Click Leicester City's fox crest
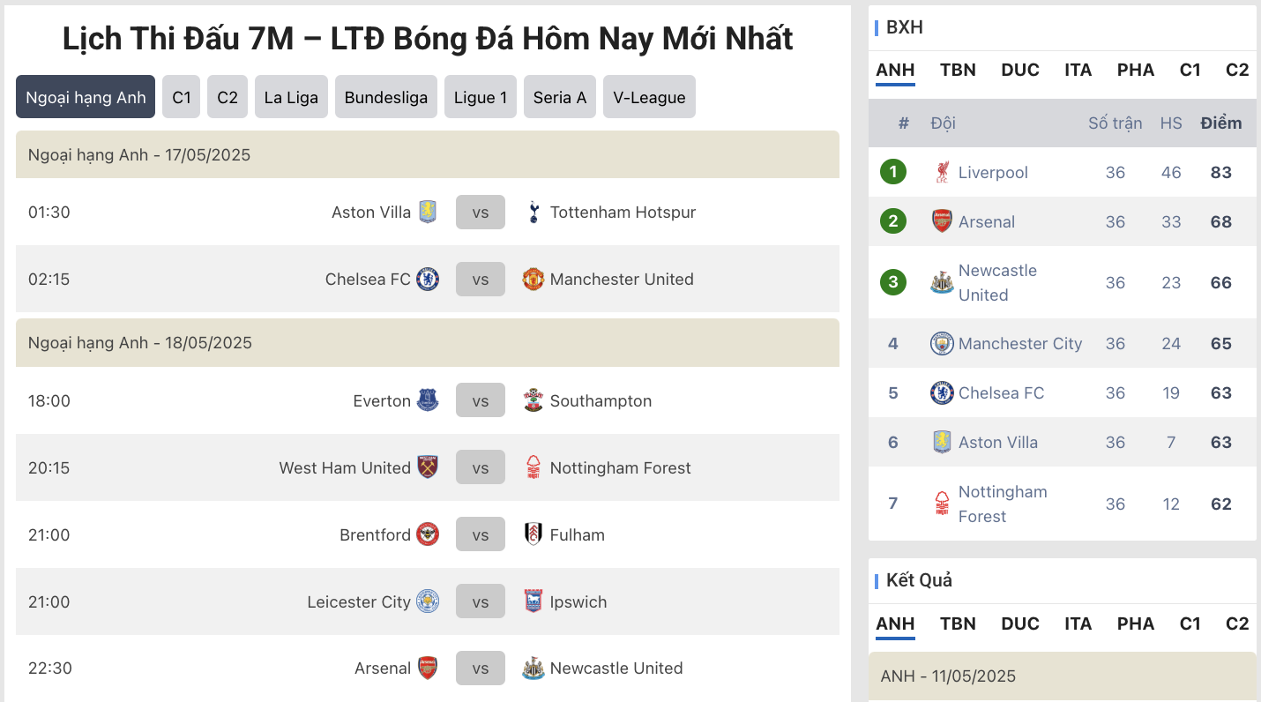 (428, 601)
